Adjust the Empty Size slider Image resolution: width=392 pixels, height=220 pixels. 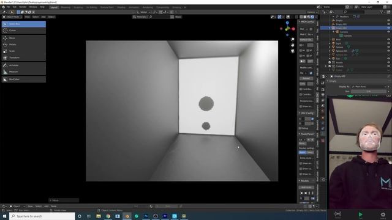369,92
